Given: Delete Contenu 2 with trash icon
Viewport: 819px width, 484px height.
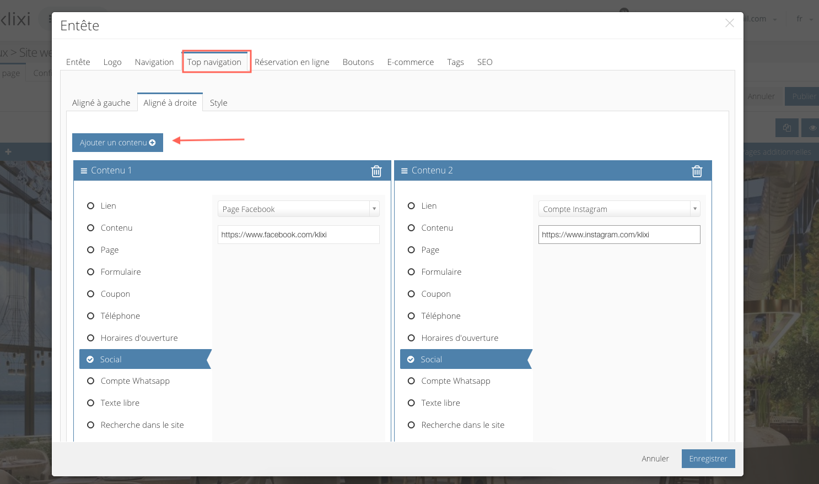Looking at the screenshot, I should 697,171.
